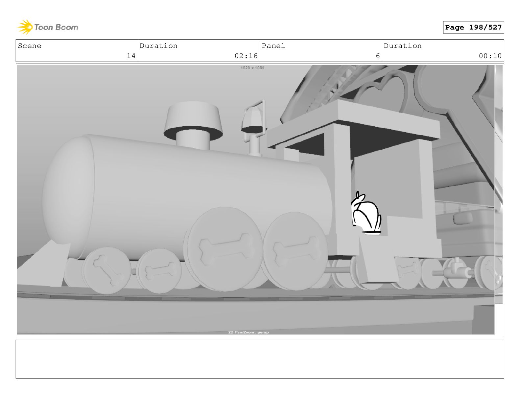Select the Panel label cell
This screenshot has height=402, width=520.
coord(321,51)
